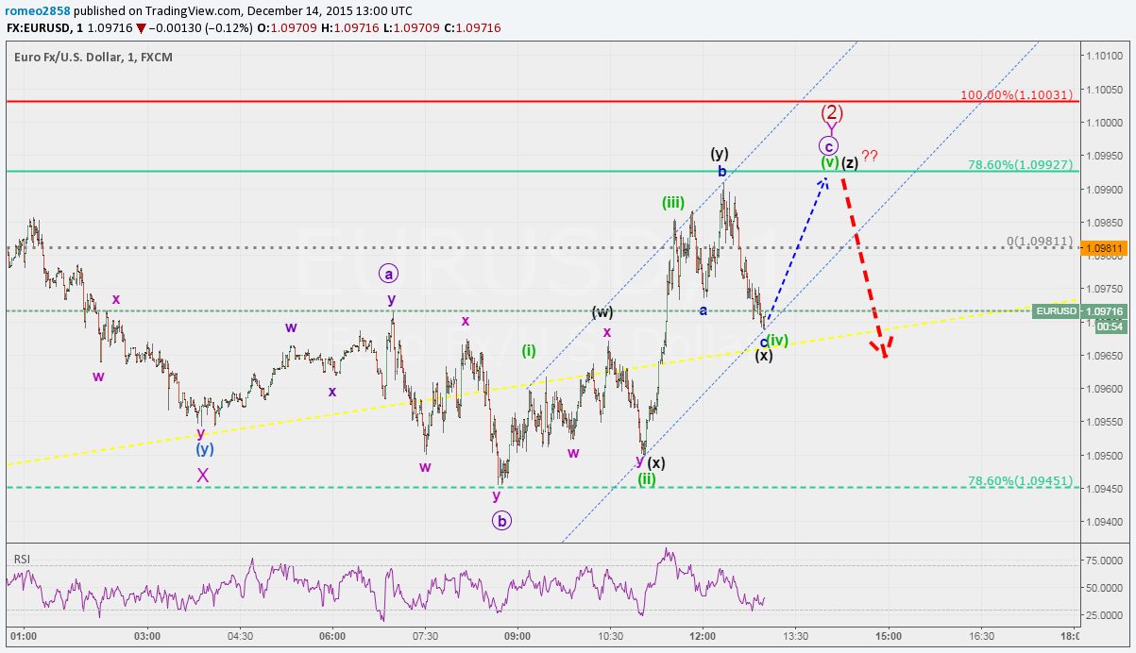Select the circled a wave label
1136x653 pixels.
point(388,274)
